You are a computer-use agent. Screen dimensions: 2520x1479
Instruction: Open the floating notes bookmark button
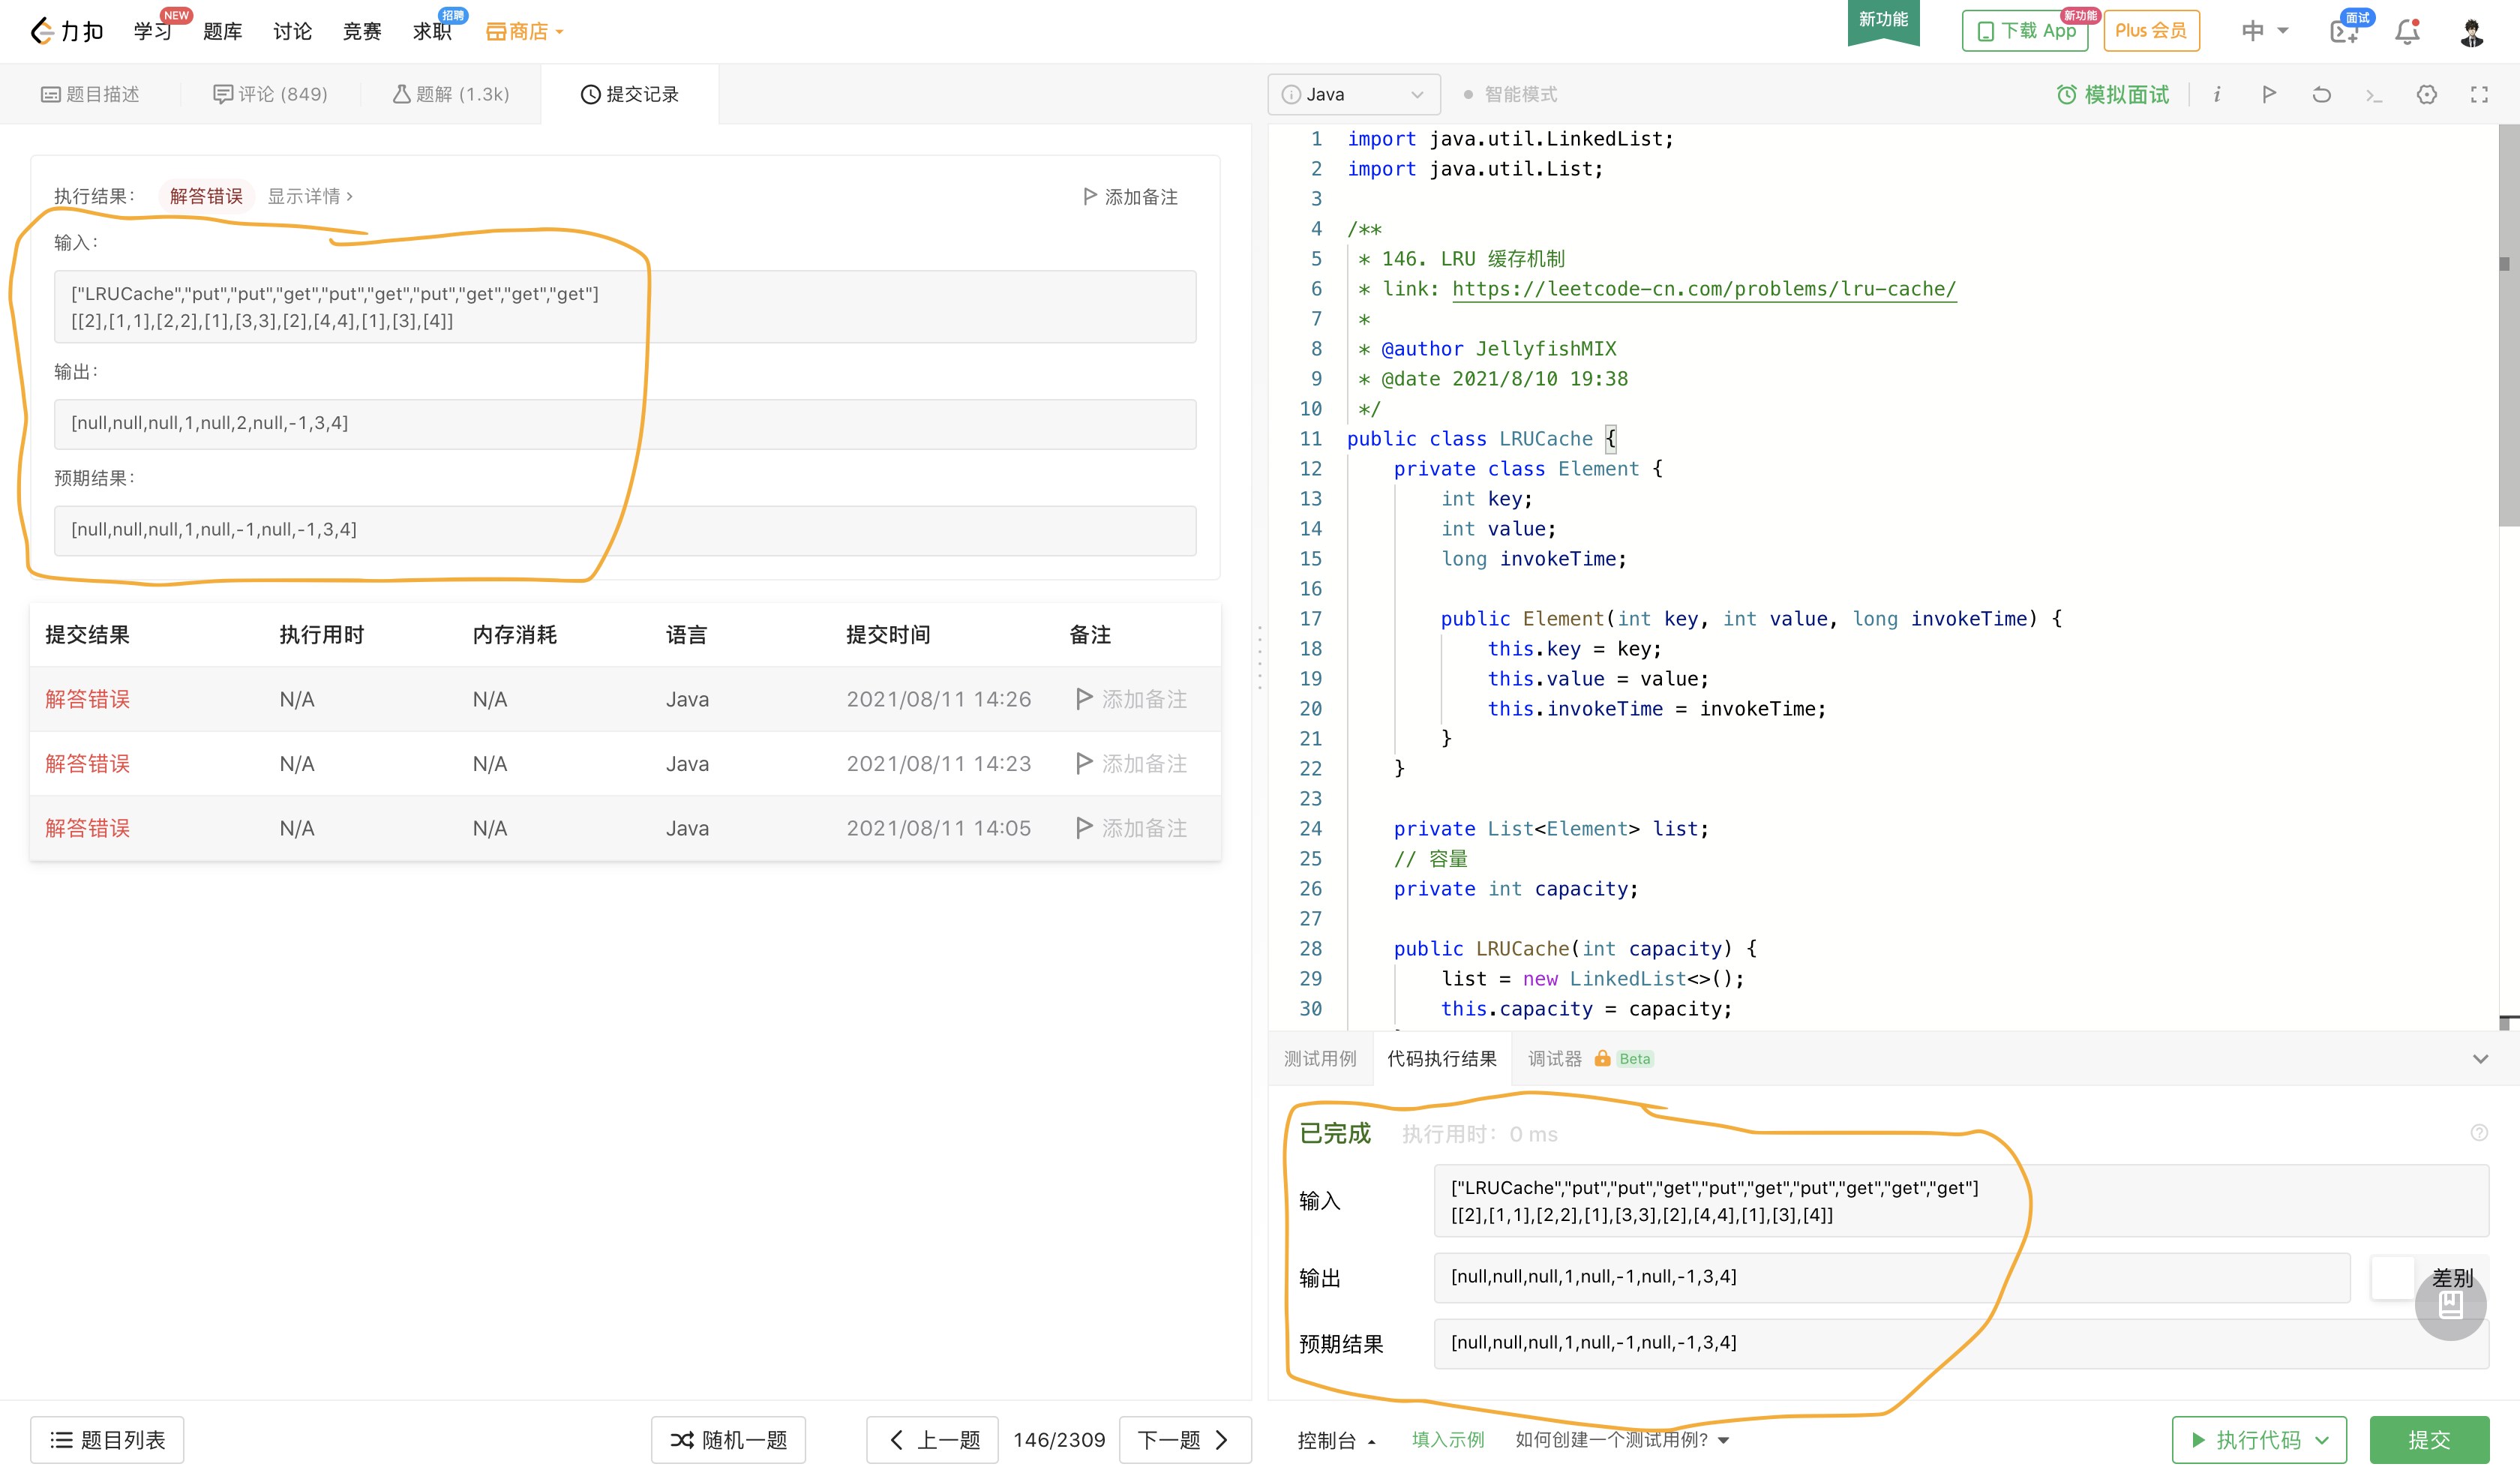click(x=2450, y=1304)
